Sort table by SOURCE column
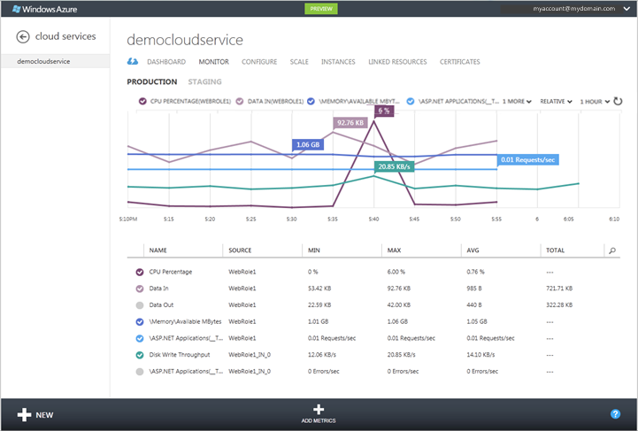This screenshot has height=431, width=638. [240, 250]
